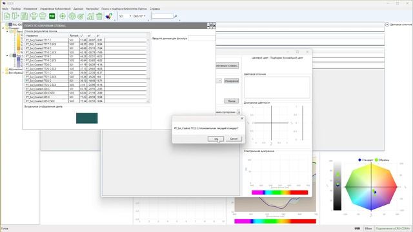Click the bar chart toolbar icon
This screenshot has height=232, width=413.
90,16
